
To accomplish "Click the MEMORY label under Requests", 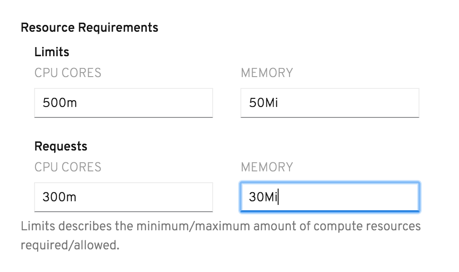I will click(267, 167).
